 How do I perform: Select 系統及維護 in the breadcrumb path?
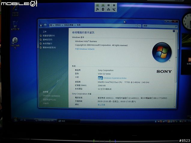pos(69,25)
